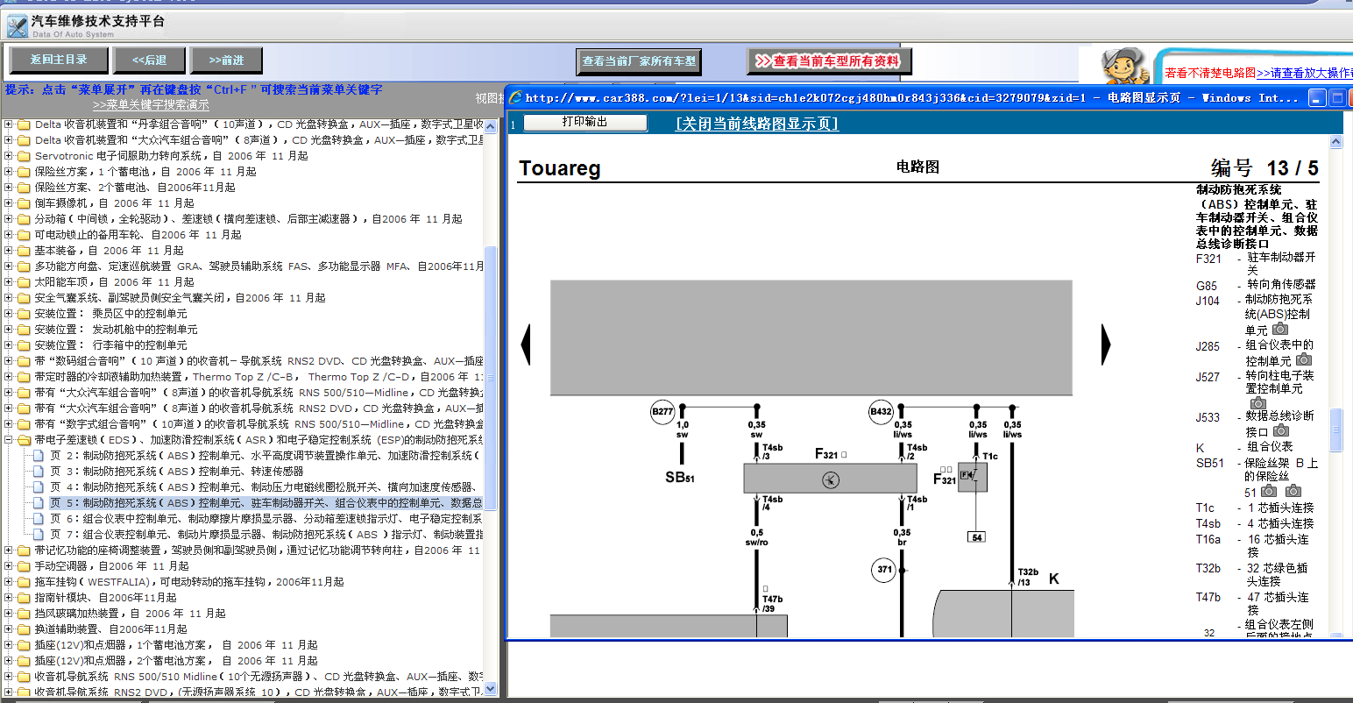Click the SB51 fuse label in the diagram
Viewport: 1353px width, 703px height.
point(679,477)
